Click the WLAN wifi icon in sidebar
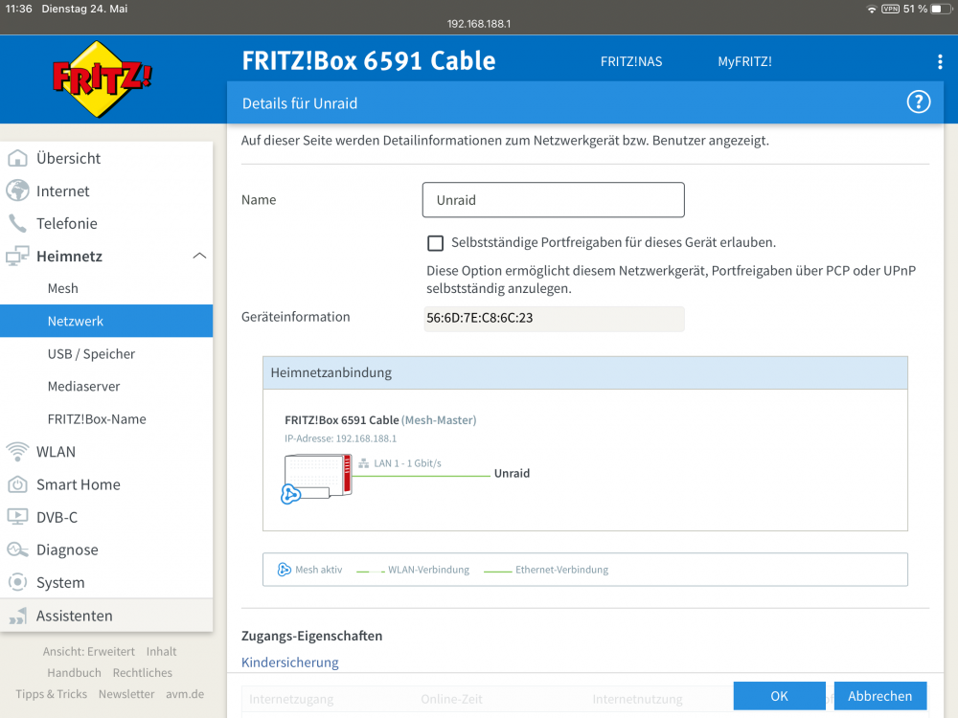Viewport: 958px width, 718px height. pos(17,452)
